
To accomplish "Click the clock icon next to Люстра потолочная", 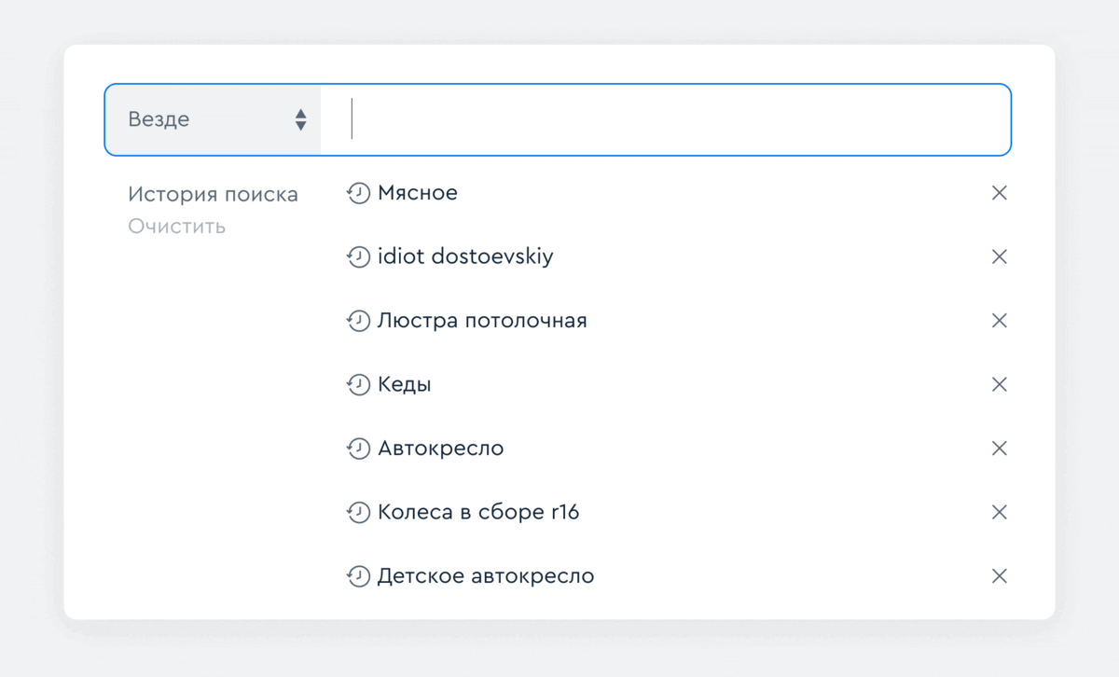I will coord(358,320).
